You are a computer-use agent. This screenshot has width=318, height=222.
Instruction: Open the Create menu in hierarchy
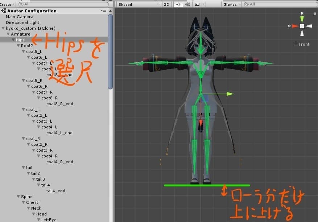point(7,4)
